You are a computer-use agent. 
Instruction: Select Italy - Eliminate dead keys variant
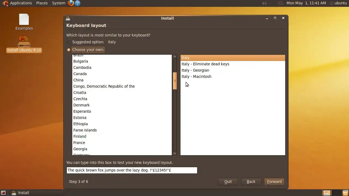pos(233,64)
